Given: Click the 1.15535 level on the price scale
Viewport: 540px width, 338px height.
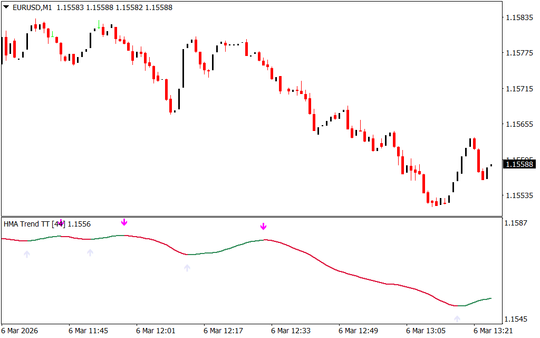Looking at the screenshot, I should point(519,195).
